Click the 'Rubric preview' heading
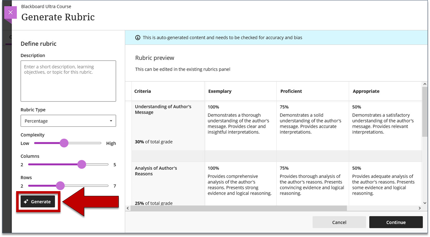This screenshot has height=237, width=430. pyautogui.click(x=155, y=58)
